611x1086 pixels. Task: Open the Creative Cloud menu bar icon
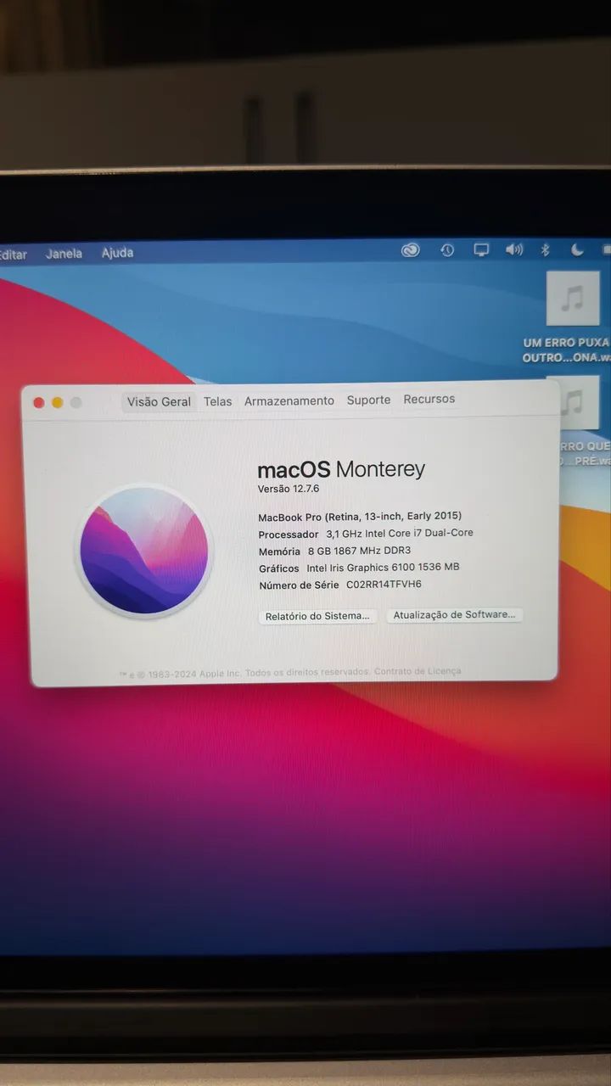click(x=411, y=250)
